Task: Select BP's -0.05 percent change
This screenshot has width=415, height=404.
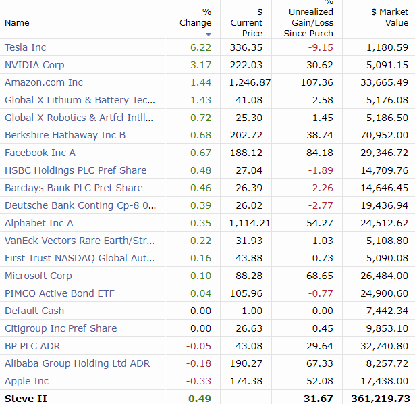Action: pos(198,346)
